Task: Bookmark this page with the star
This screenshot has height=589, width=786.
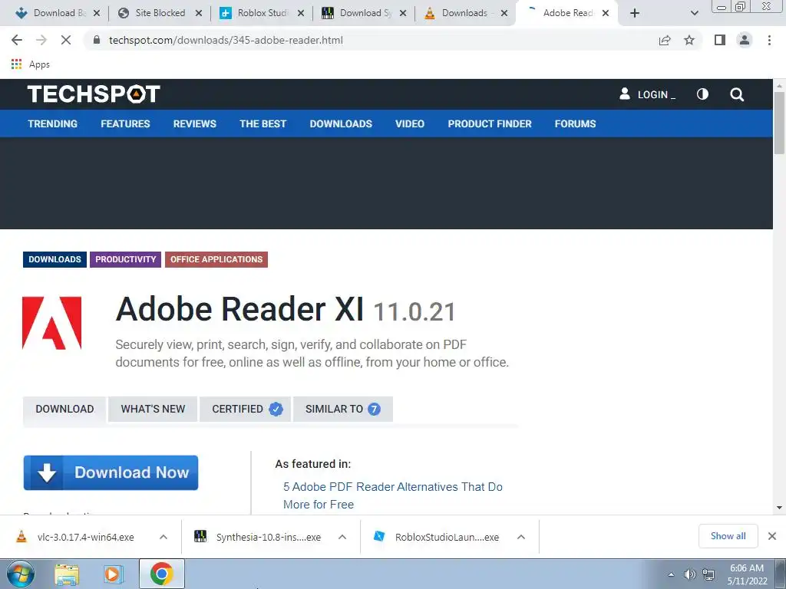Action: [689, 40]
